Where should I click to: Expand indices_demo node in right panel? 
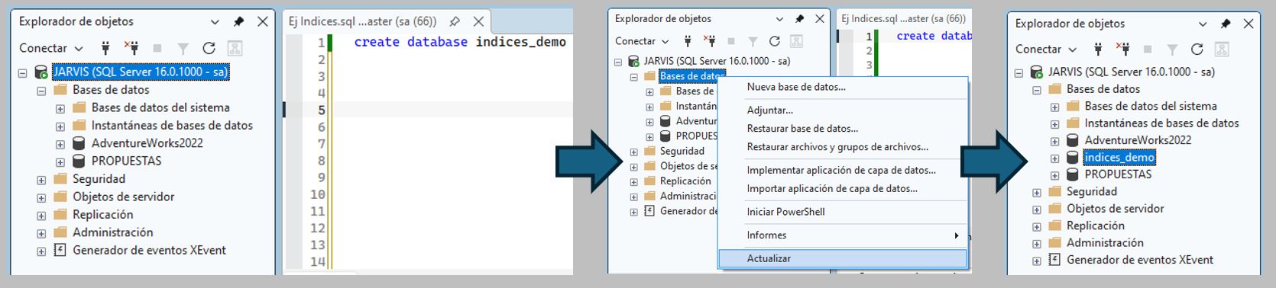click(x=1055, y=158)
